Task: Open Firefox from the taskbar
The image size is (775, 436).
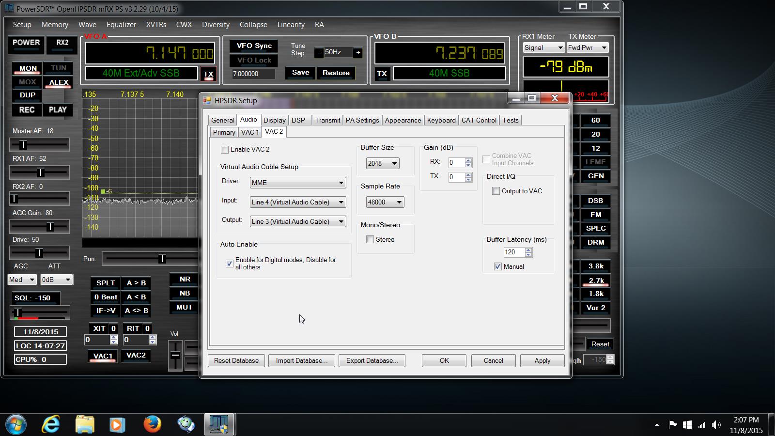Action: pos(152,424)
